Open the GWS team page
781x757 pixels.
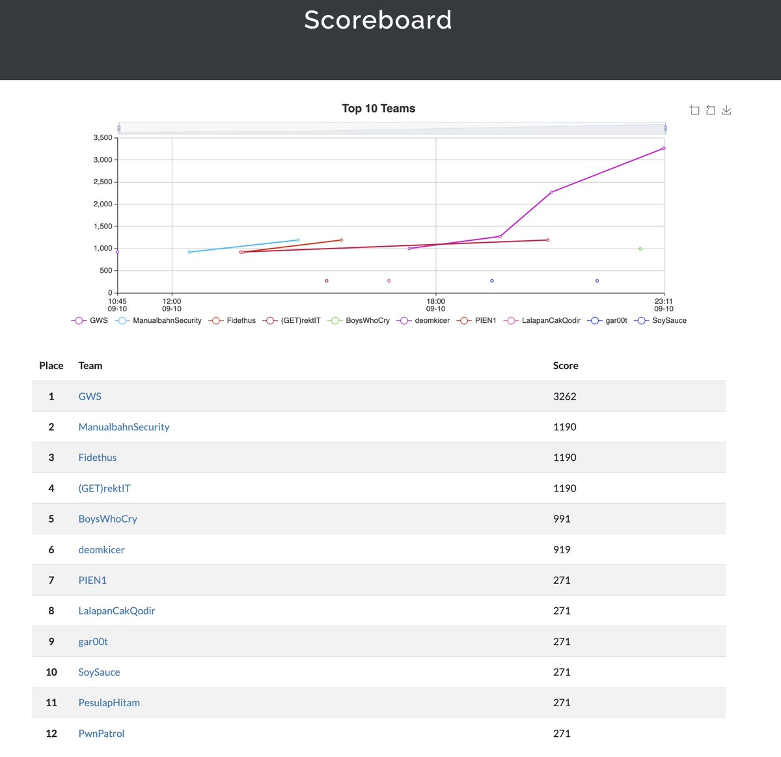tap(89, 396)
